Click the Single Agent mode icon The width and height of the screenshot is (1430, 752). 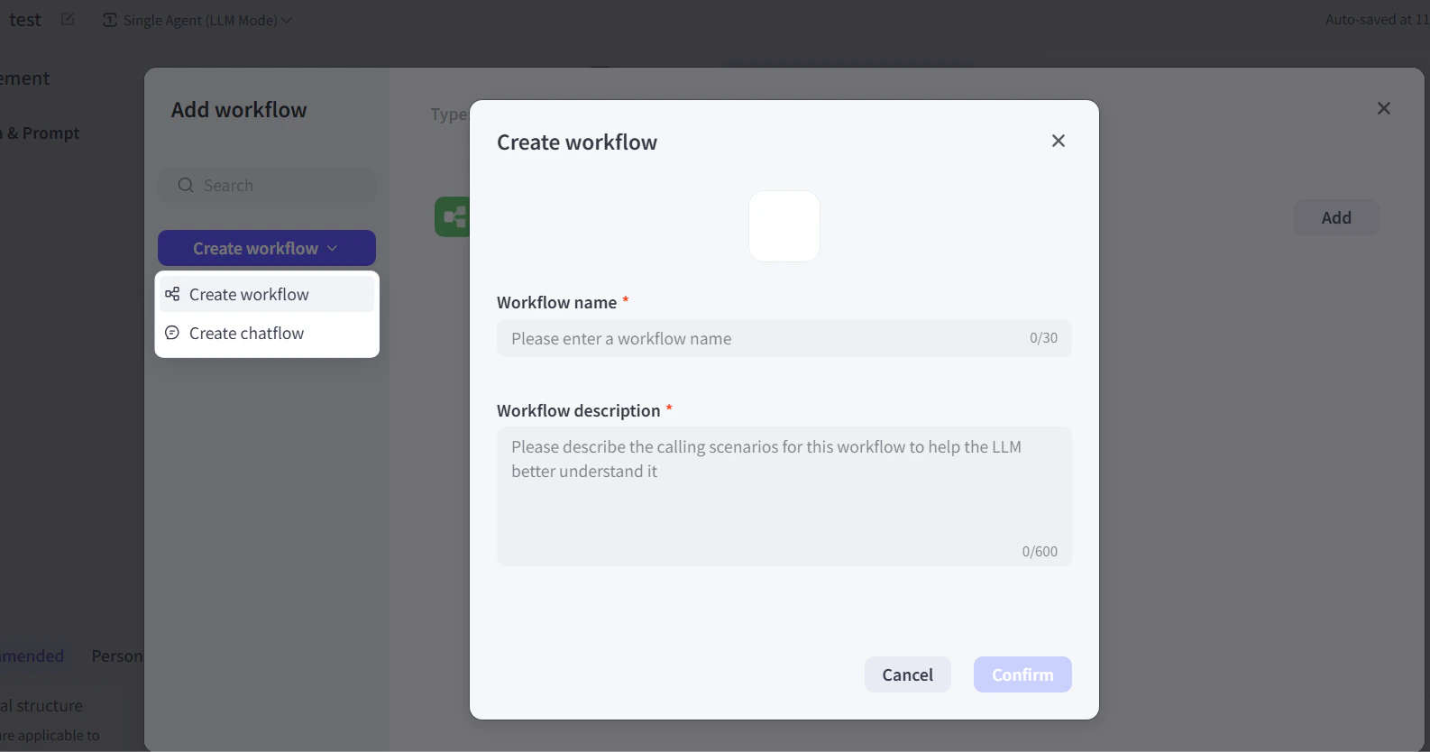click(110, 20)
